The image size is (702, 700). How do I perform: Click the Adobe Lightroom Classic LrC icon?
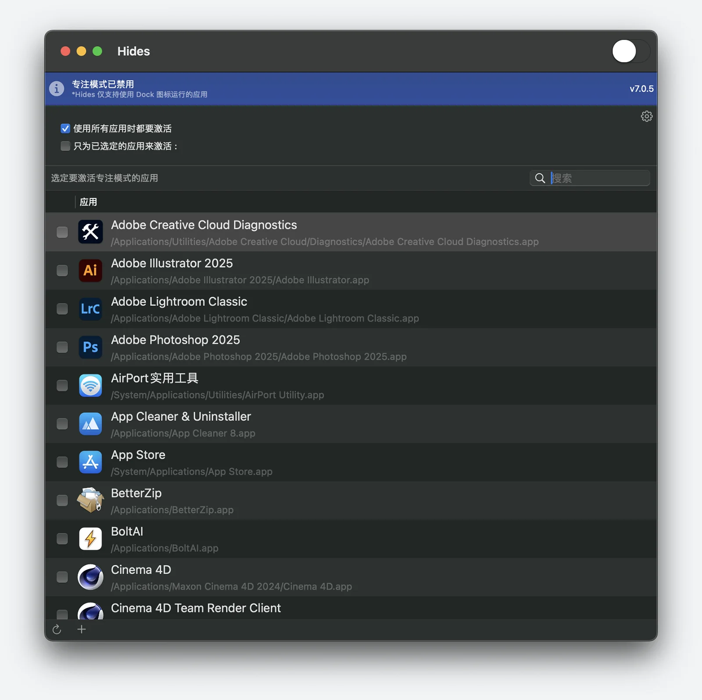(x=90, y=309)
